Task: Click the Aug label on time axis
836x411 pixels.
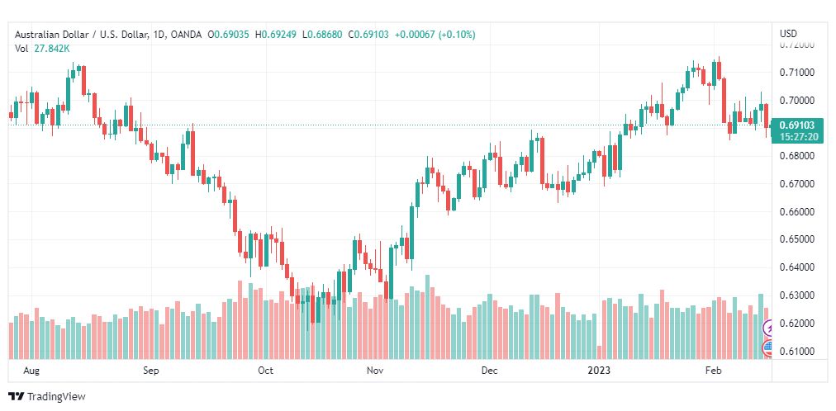Action: [31, 371]
